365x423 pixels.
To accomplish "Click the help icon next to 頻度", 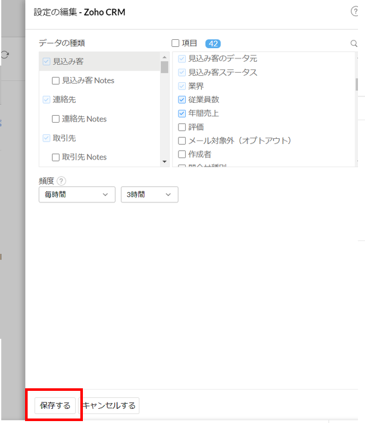I will click(x=62, y=181).
